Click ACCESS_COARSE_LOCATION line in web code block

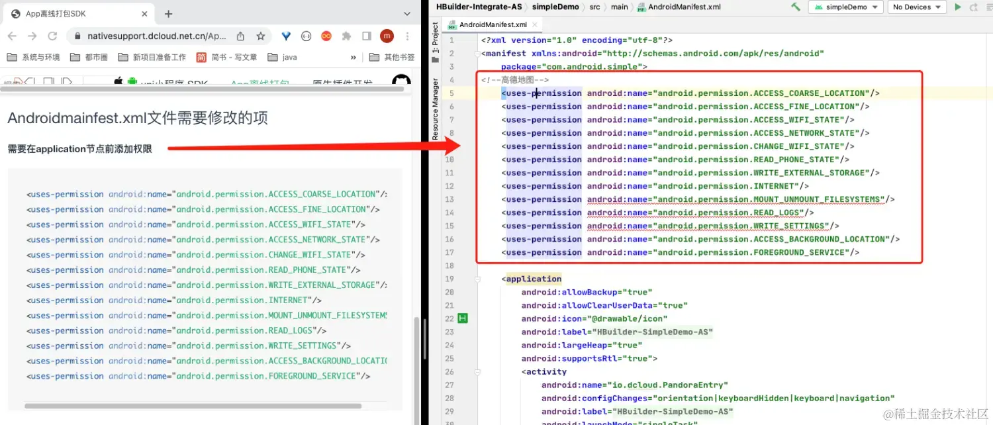(x=207, y=194)
